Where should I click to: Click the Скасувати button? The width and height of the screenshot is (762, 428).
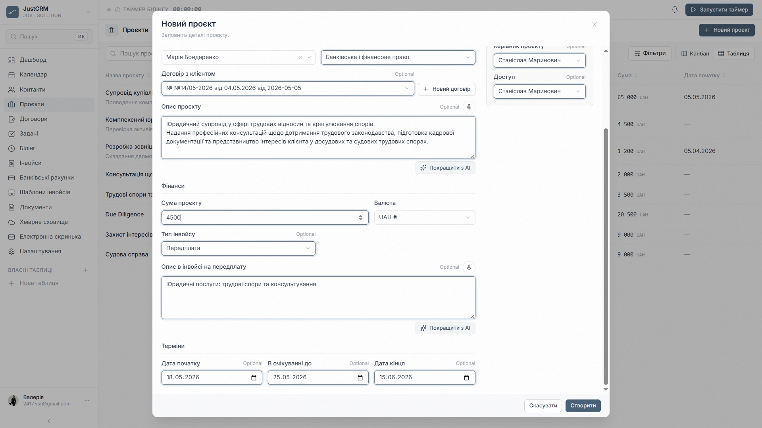pos(543,406)
